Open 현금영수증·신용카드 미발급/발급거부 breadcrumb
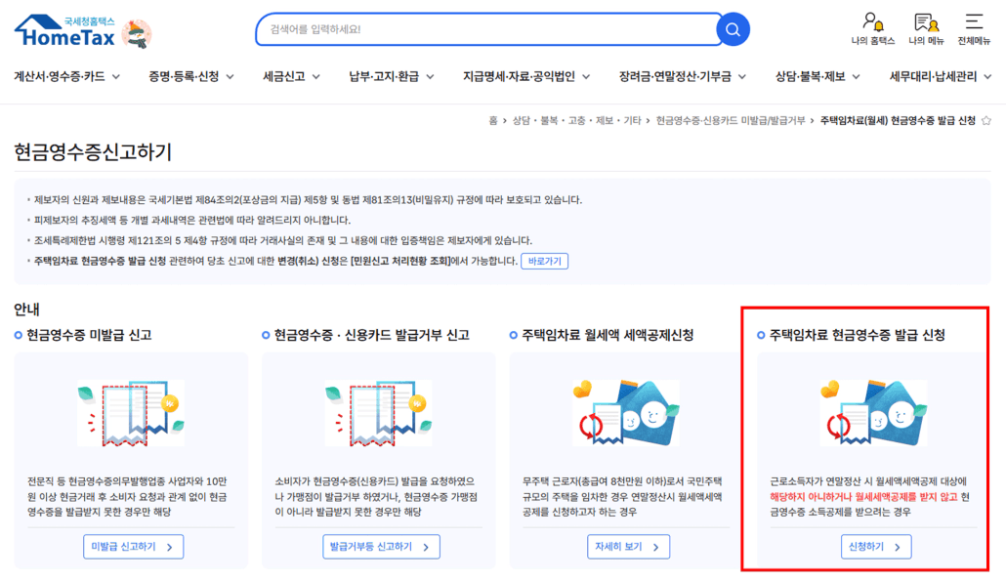The height and width of the screenshot is (580, 1006). click(731, 121)
